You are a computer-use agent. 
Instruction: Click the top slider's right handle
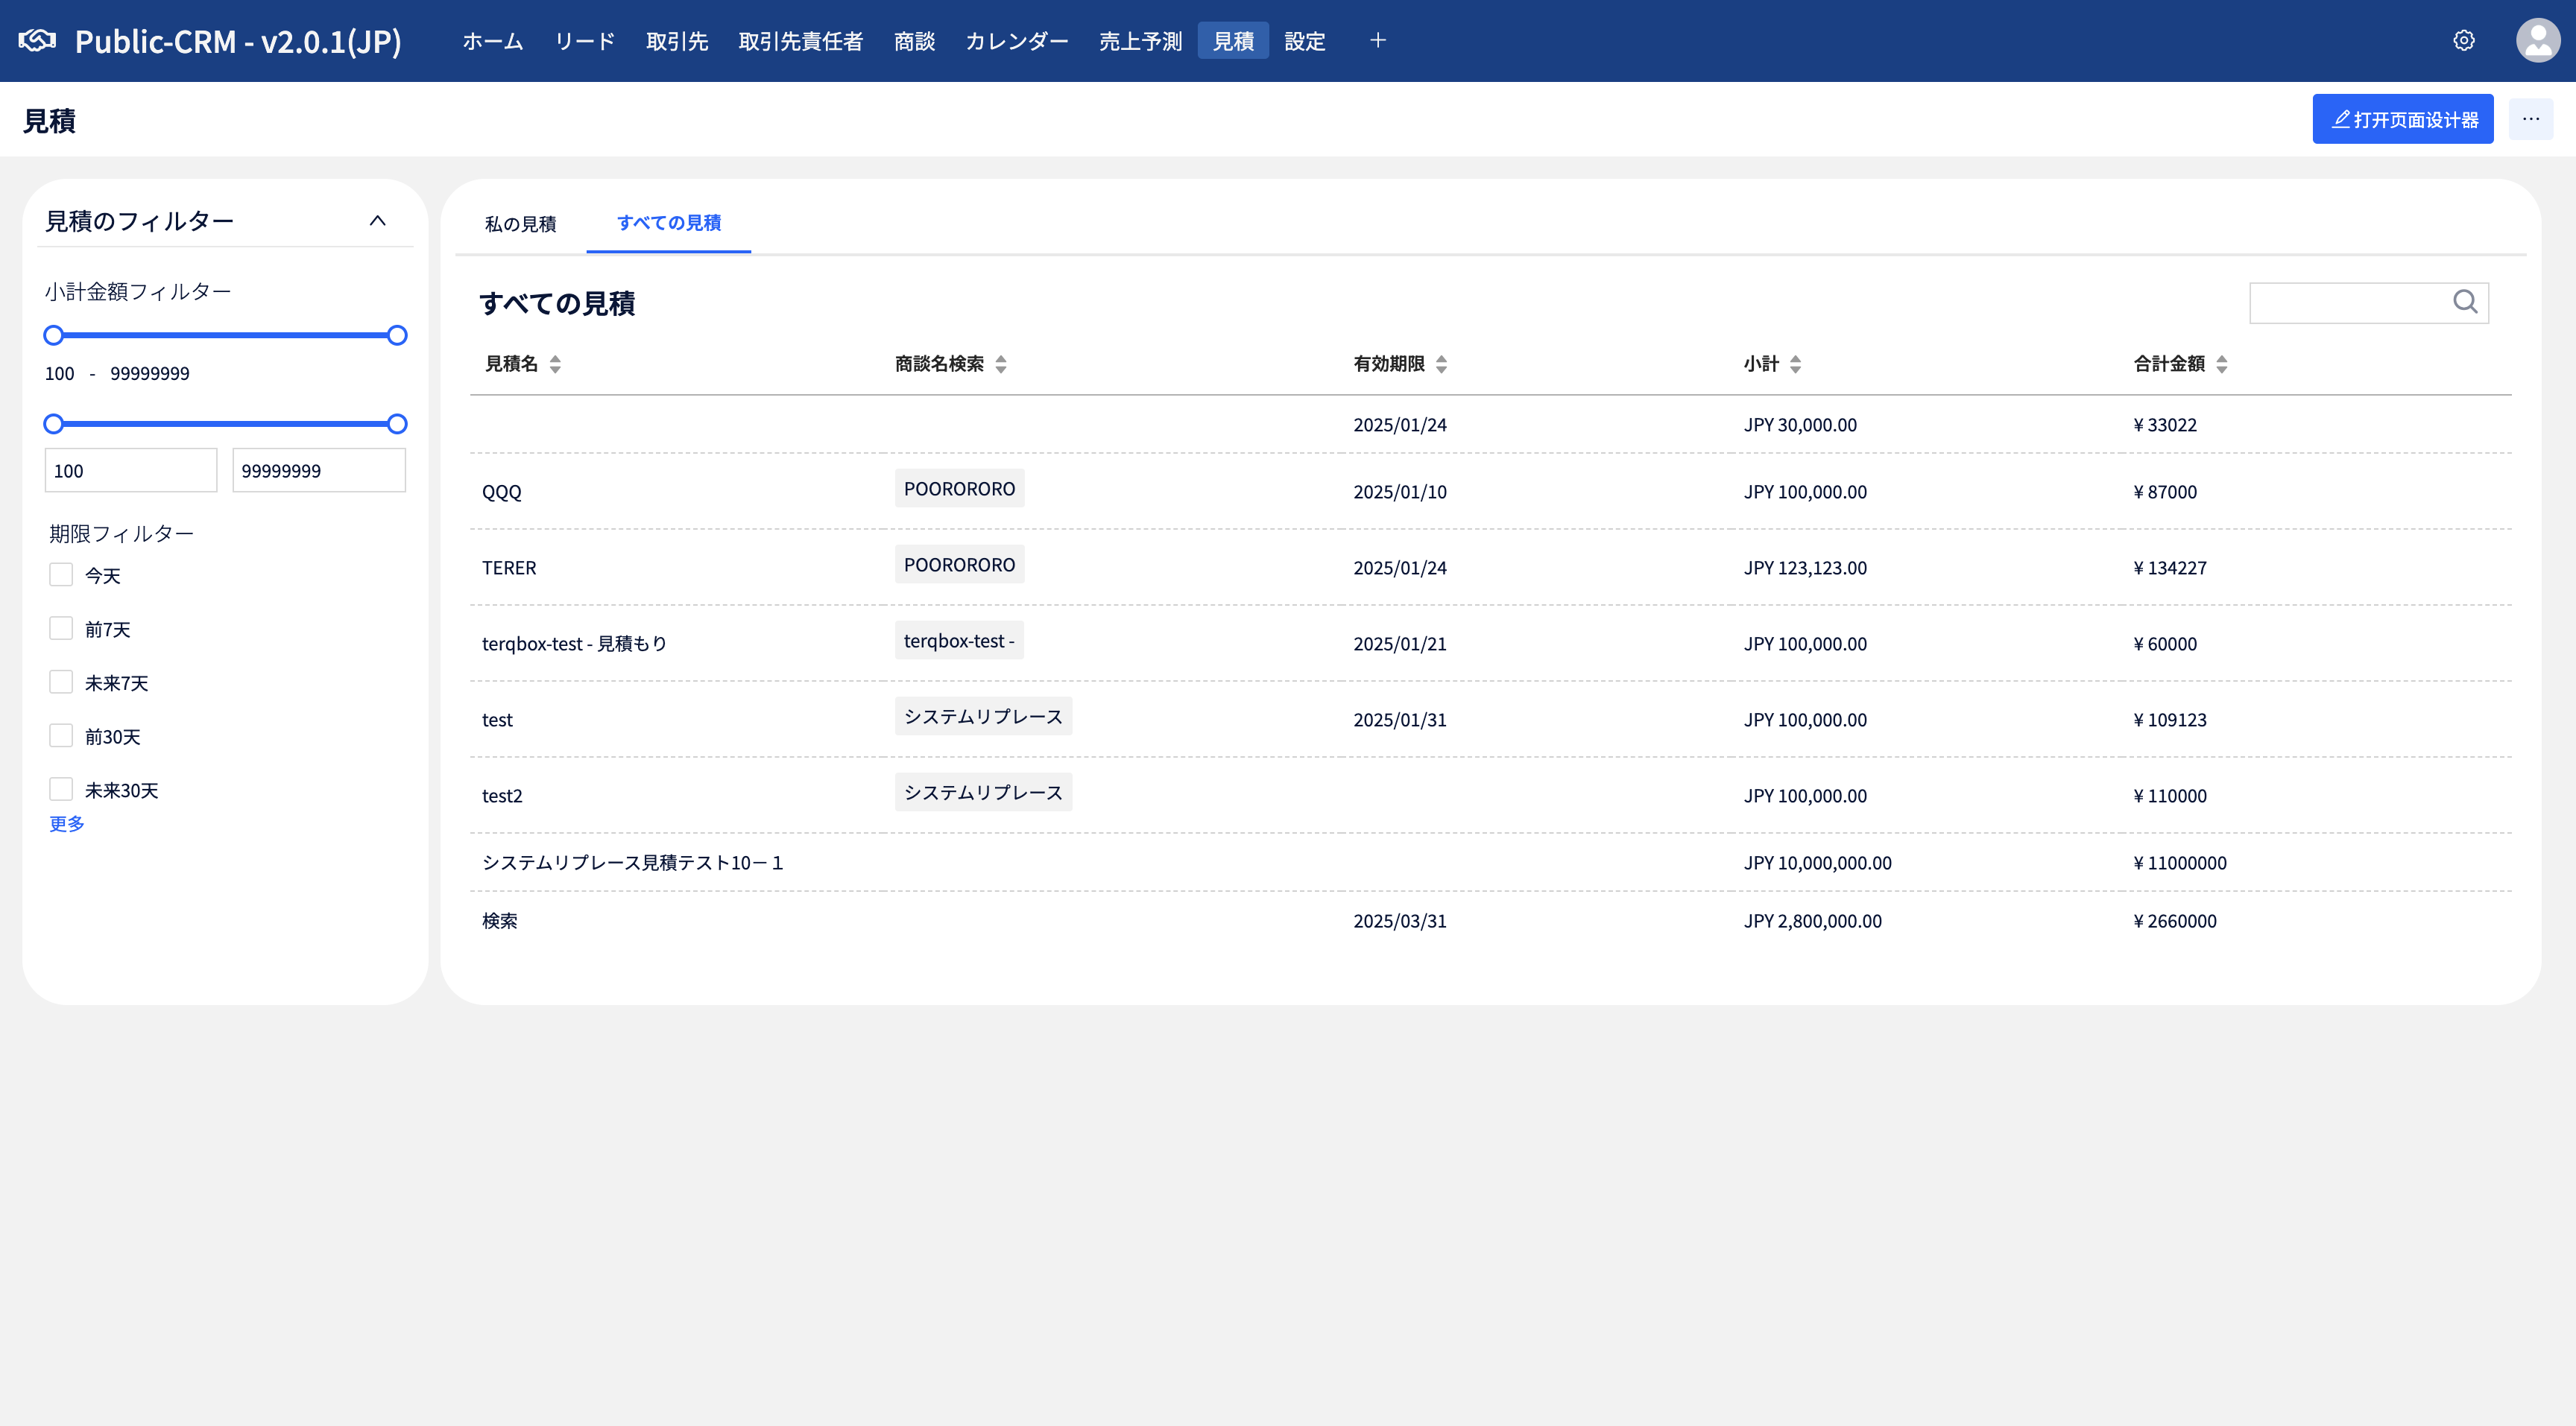click(x=397, y=336)
